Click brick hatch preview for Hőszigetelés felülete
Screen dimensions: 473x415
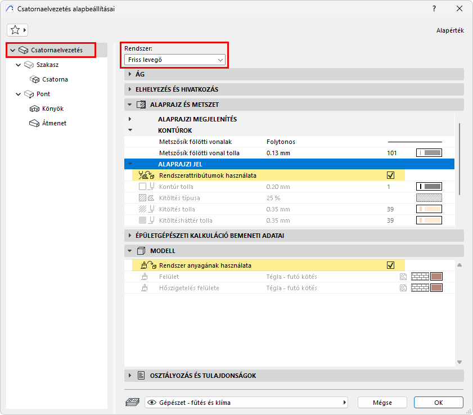coord(420,288)
